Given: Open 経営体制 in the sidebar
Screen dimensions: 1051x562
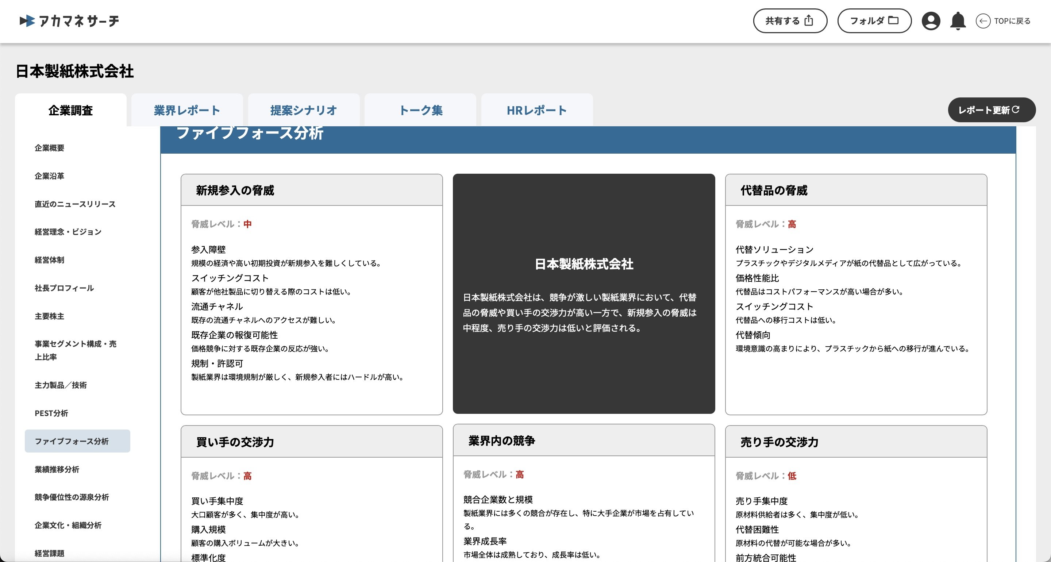Looking at the screenshot, I should click(x=49, y=260).
